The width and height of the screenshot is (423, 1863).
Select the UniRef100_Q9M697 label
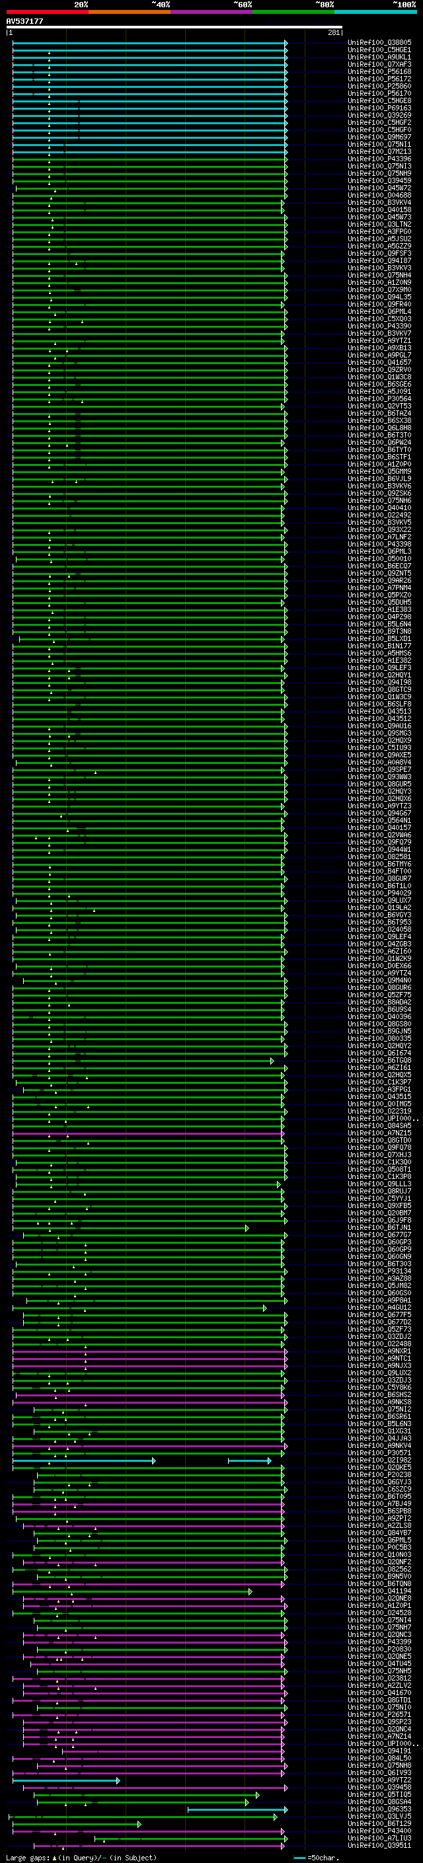pyautogui.click(x=379, y=137)
